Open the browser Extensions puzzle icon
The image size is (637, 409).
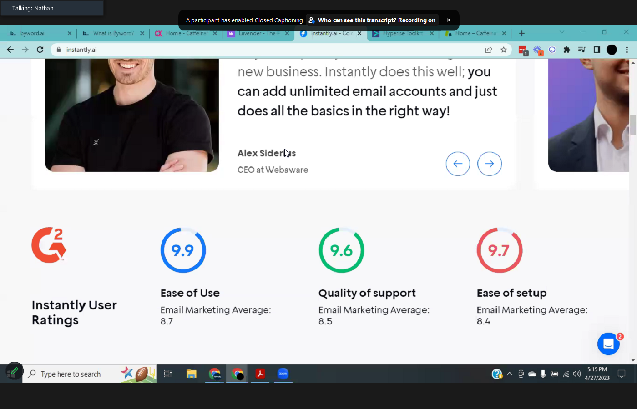[566, 50]
